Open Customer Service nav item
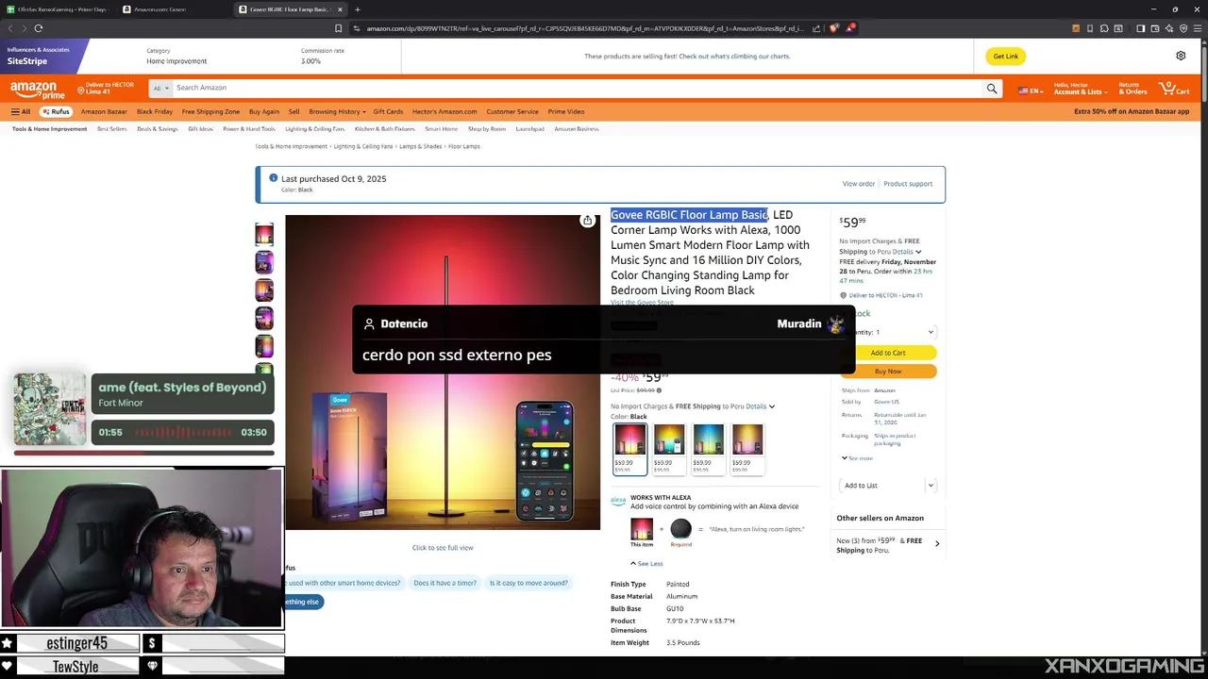Screen dimensions: 1208x679 (512, 111)
